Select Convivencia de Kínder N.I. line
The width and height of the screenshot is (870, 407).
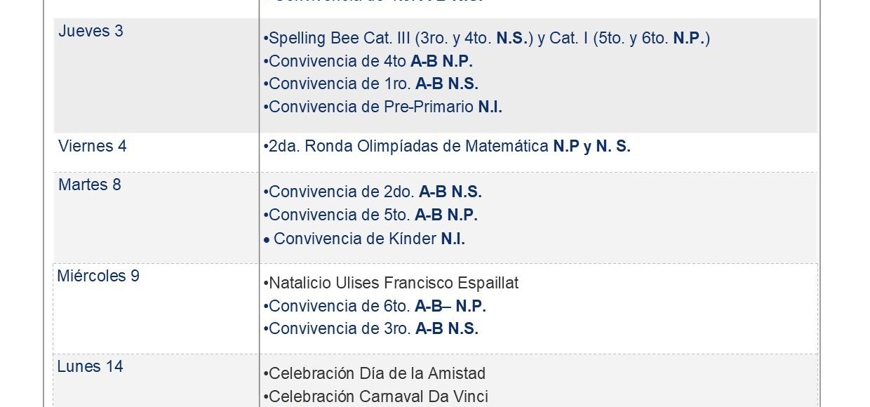tap(364, 239)
